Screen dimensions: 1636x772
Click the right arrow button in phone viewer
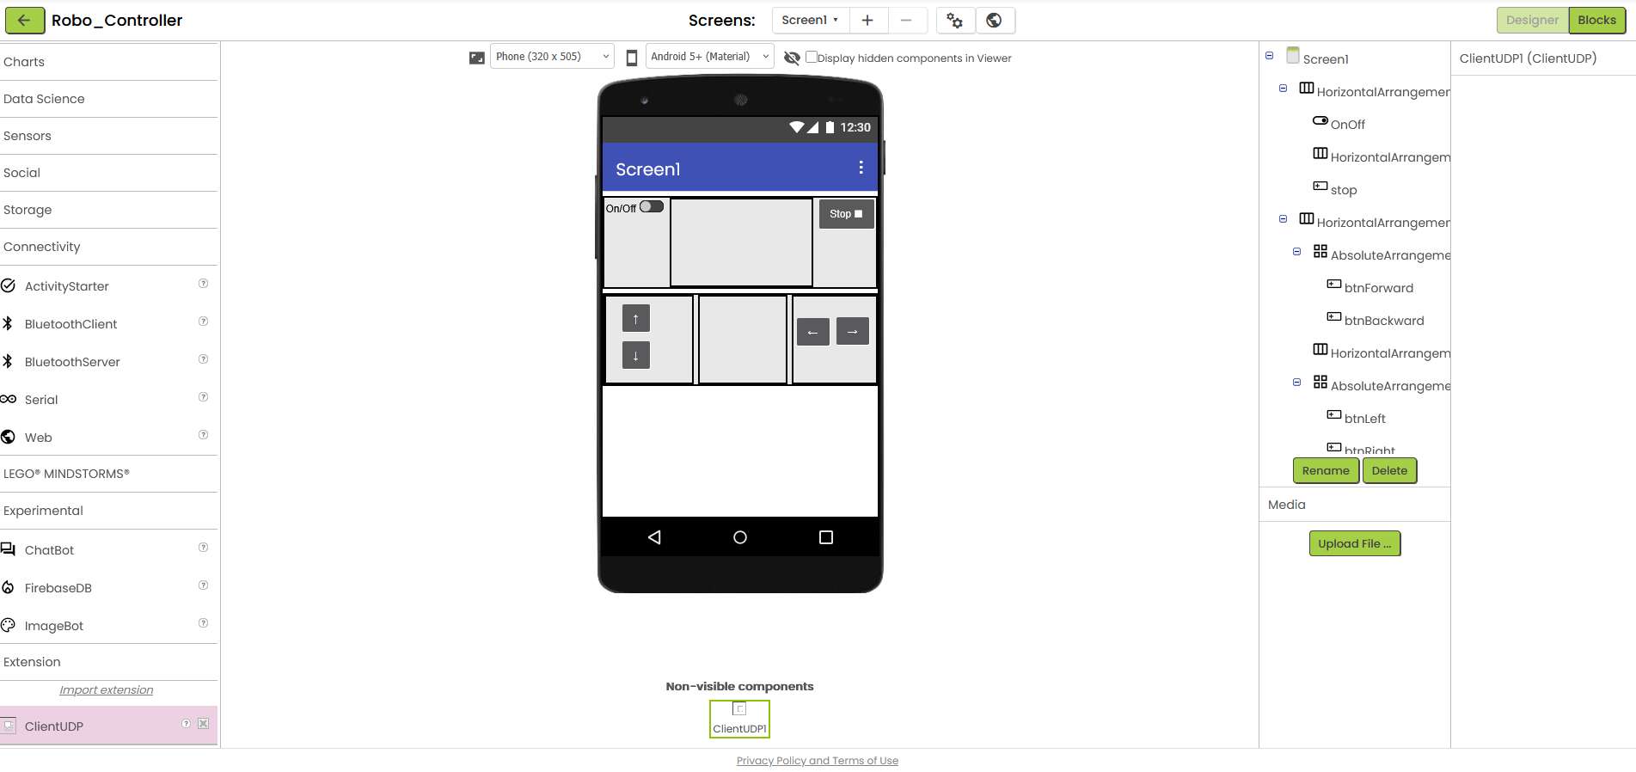point(852,331)
